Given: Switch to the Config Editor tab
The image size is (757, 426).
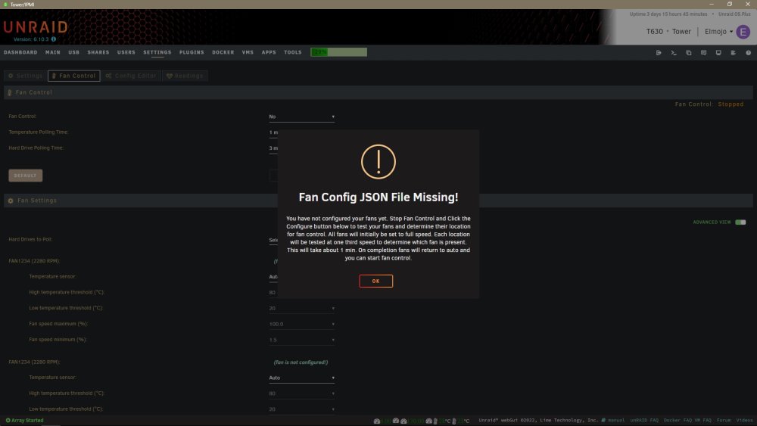Looking at the screenshot, I should coord(131,76).
